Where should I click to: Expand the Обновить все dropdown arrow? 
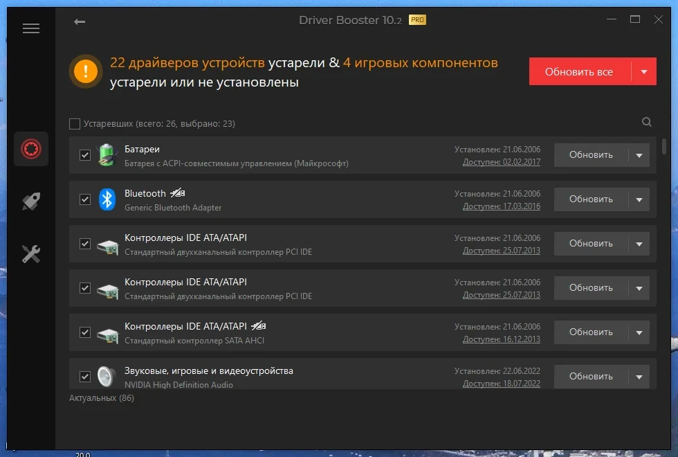(x=644, y=71)
